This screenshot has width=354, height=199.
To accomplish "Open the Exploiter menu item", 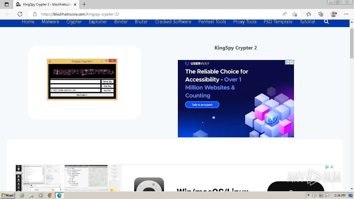I will click(98, 22).
